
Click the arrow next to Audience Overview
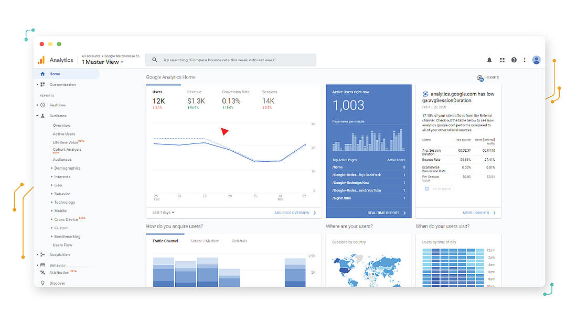pos(315,213)
